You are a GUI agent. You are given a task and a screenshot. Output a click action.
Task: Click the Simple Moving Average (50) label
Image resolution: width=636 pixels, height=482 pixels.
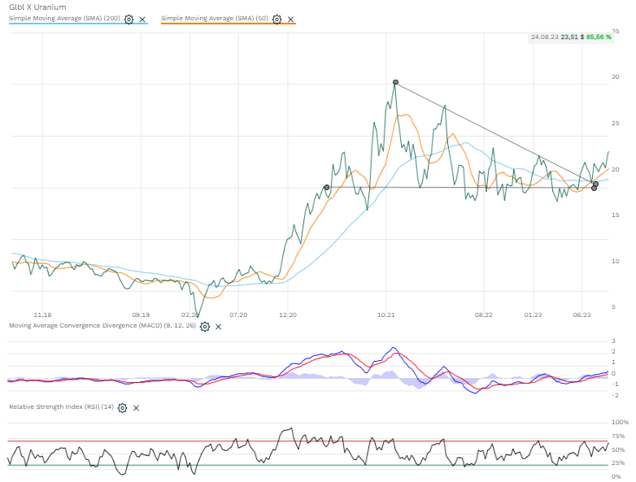[x=216, y=18]
